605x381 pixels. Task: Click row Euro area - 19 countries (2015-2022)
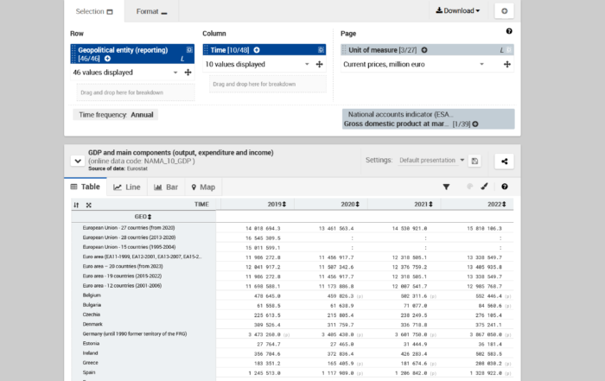(122, 276)
